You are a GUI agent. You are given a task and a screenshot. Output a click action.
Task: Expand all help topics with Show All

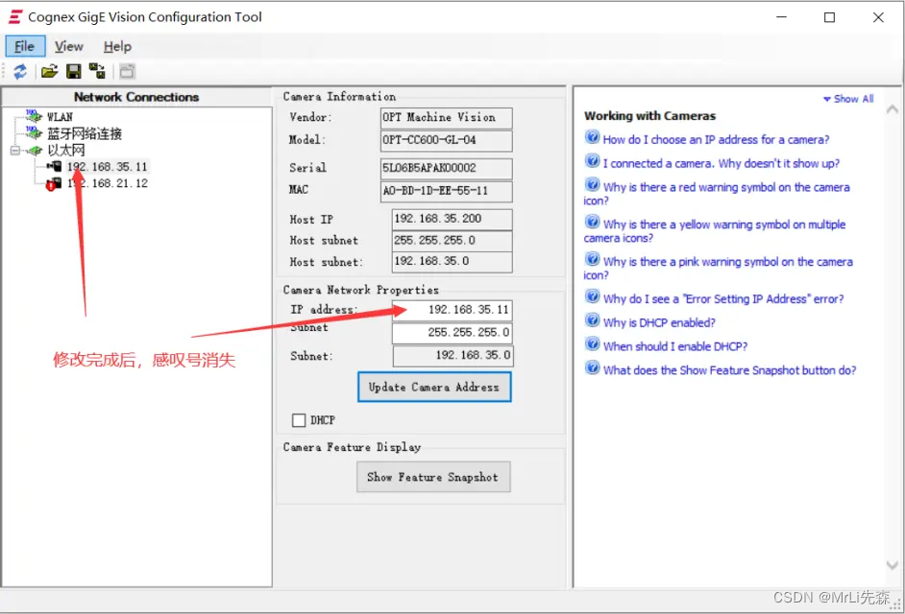[x=848, y=99]
